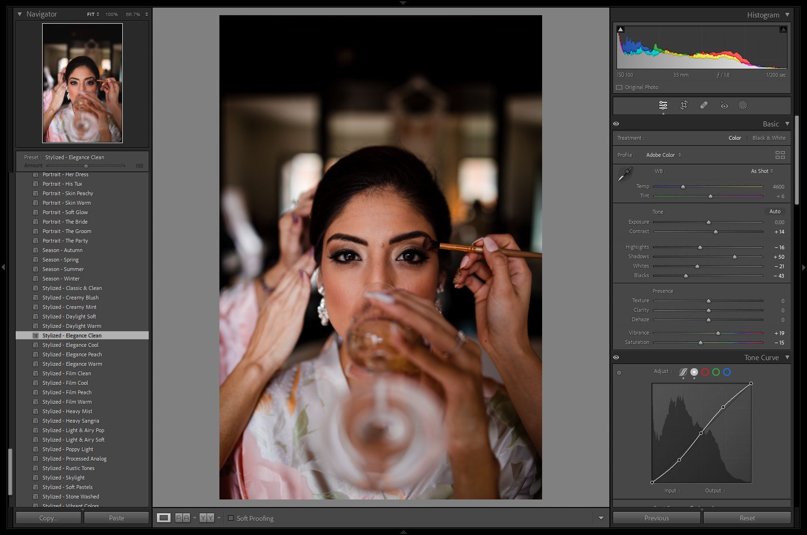The height and width of the screenshot is (535, 807).
Task: Open the Adobe Color profile dropdown
Action: (663, 155)
